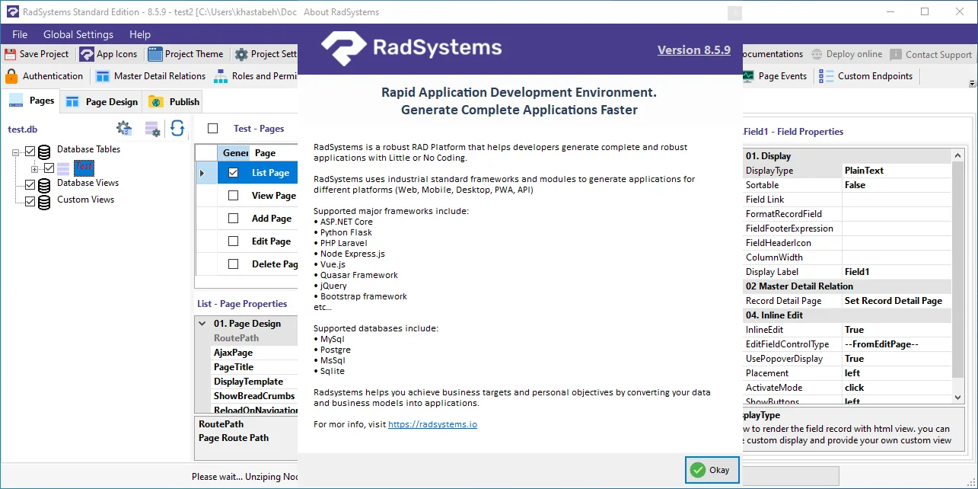Switch to the Page Design tab
Screen dimensions: 978x489
(101, 101)
